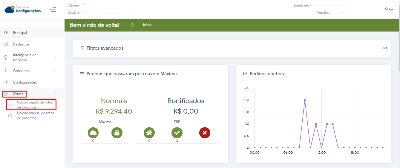Click the home icon in the top-right corner
The height and width of the screenshot is (168, 400).
pos(386,10)
